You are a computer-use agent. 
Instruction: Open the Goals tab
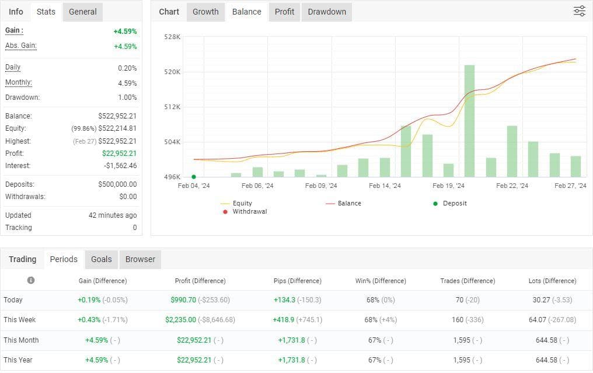(x=101, y=259)
